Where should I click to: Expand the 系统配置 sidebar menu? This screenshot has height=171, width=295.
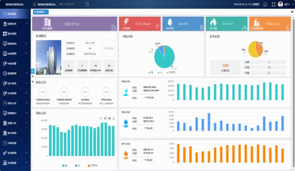coord(15,162)
